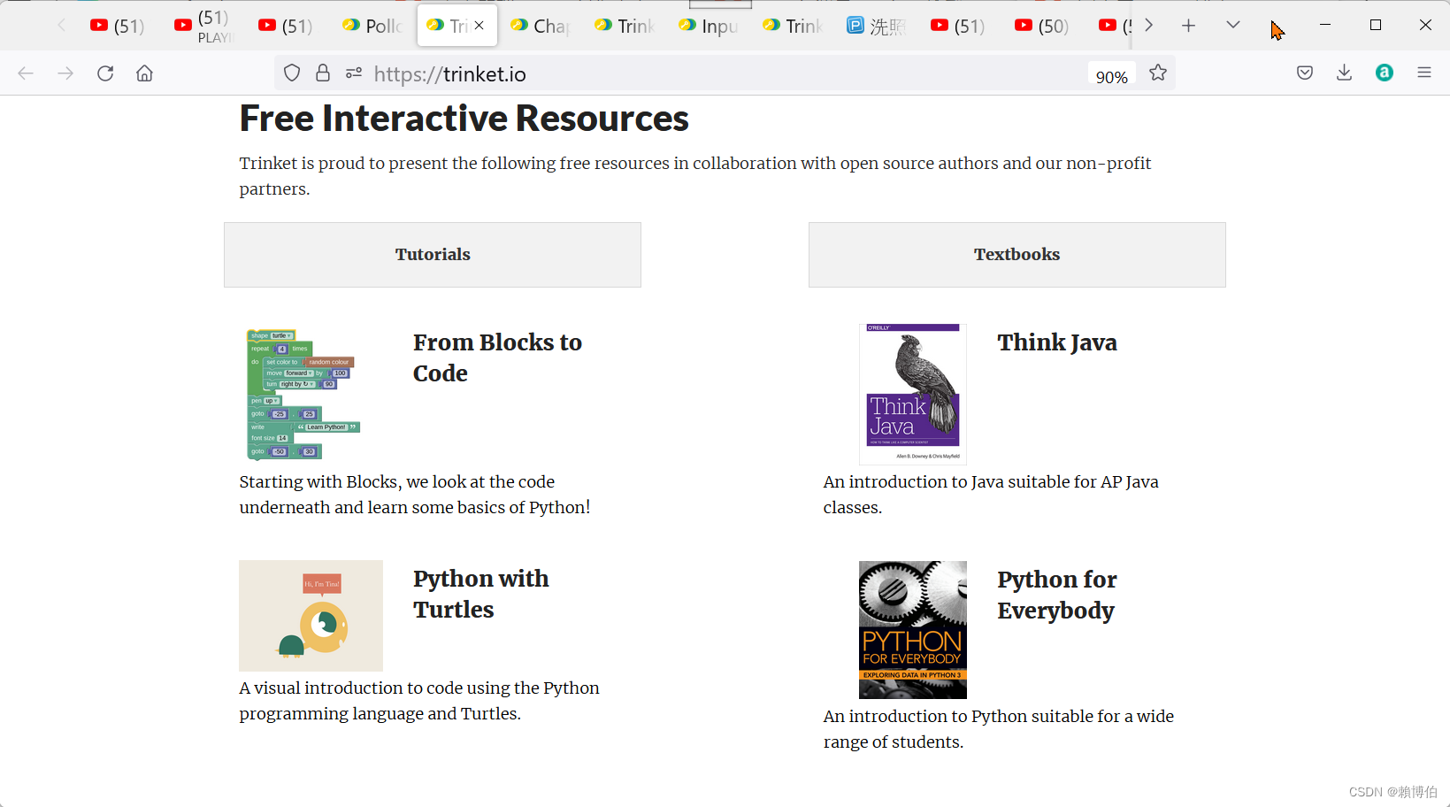Screen dimensions: 1450x807
Task: Switch to the Chinese-titled tab
Action: pyautogui.click(x=876, y=26)
